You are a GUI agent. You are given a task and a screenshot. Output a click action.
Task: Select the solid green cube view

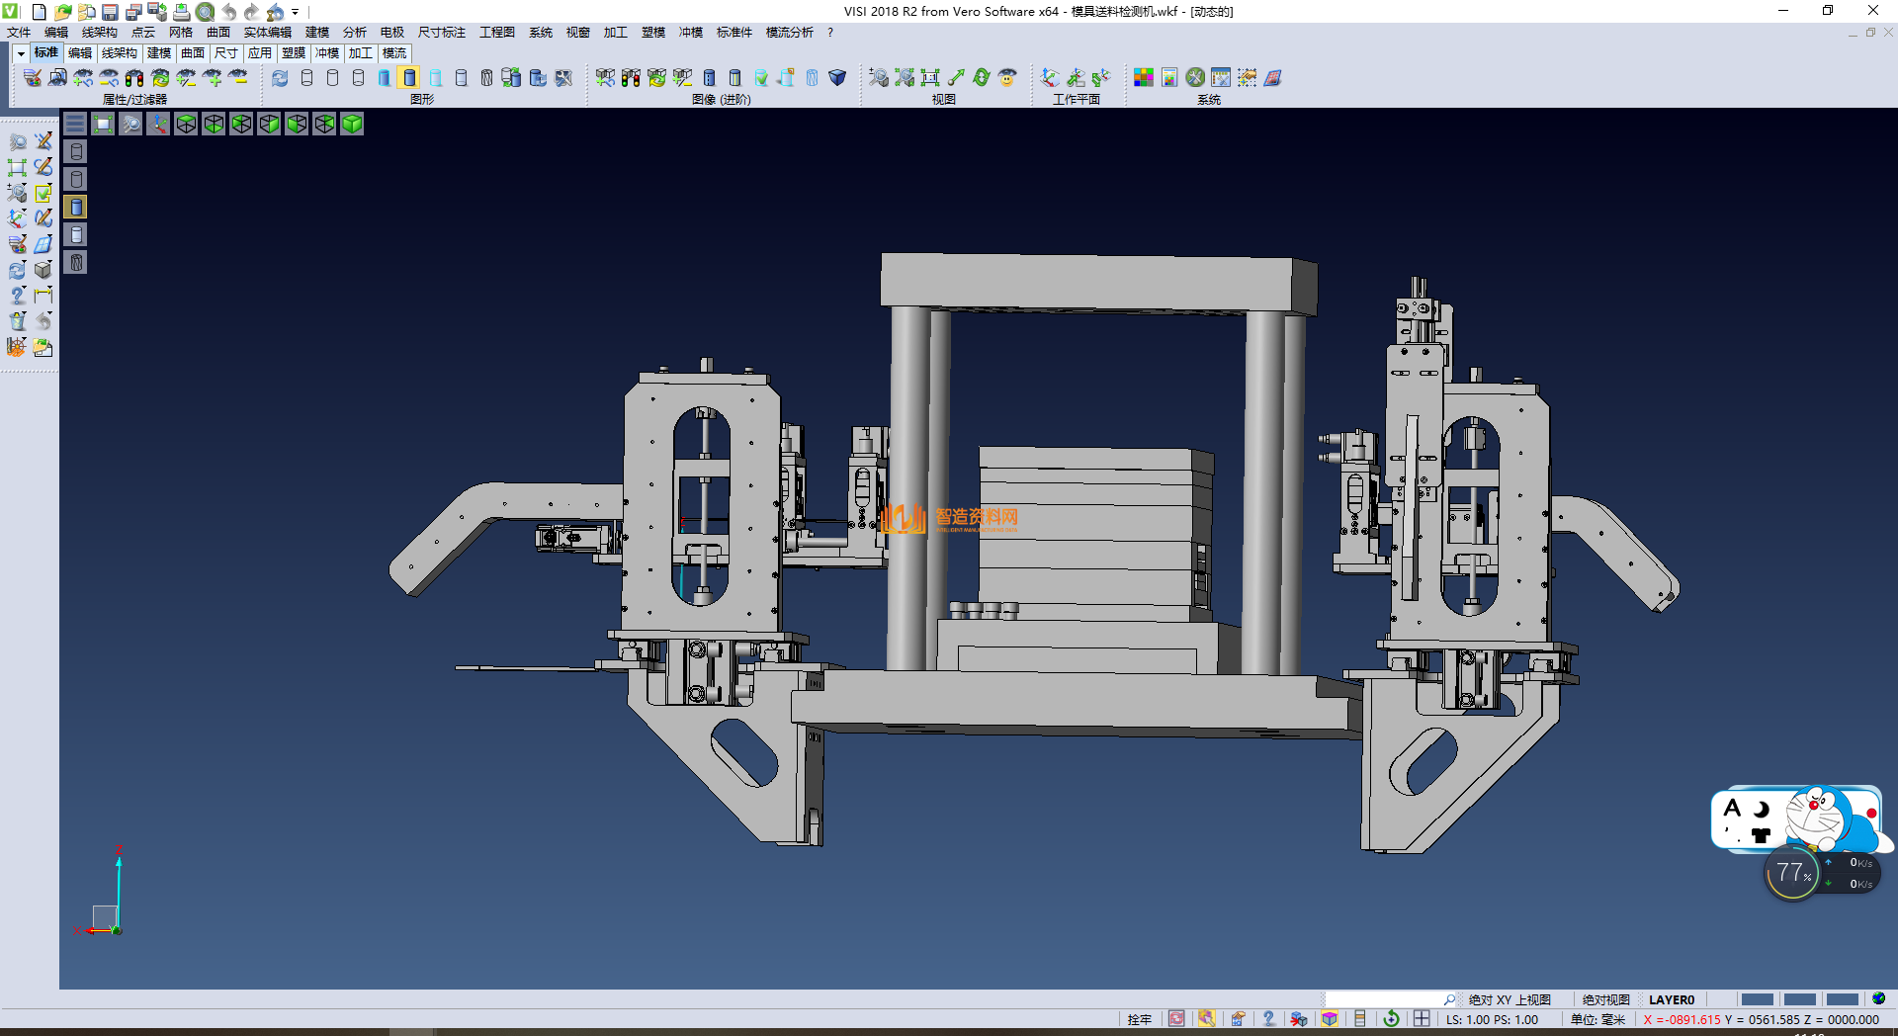point(352,124)
